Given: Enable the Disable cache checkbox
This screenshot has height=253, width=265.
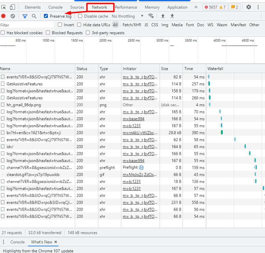Looking at the screenshot, I should pos(80,16).
